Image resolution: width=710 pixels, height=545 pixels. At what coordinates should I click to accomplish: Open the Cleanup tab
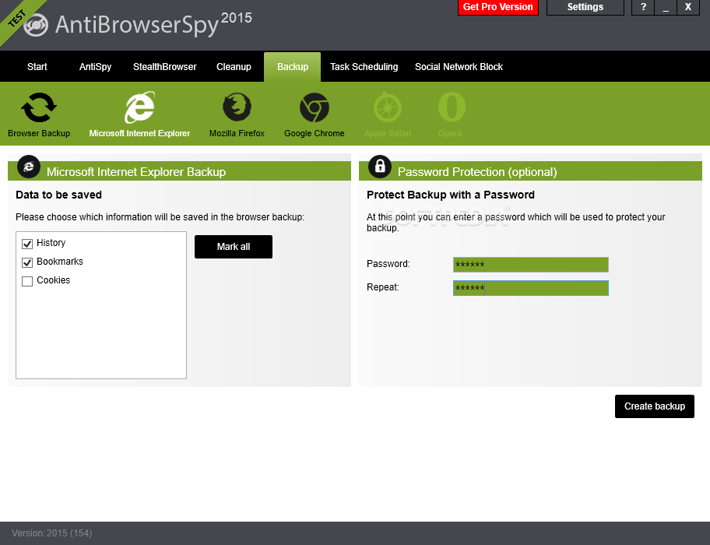234,67
